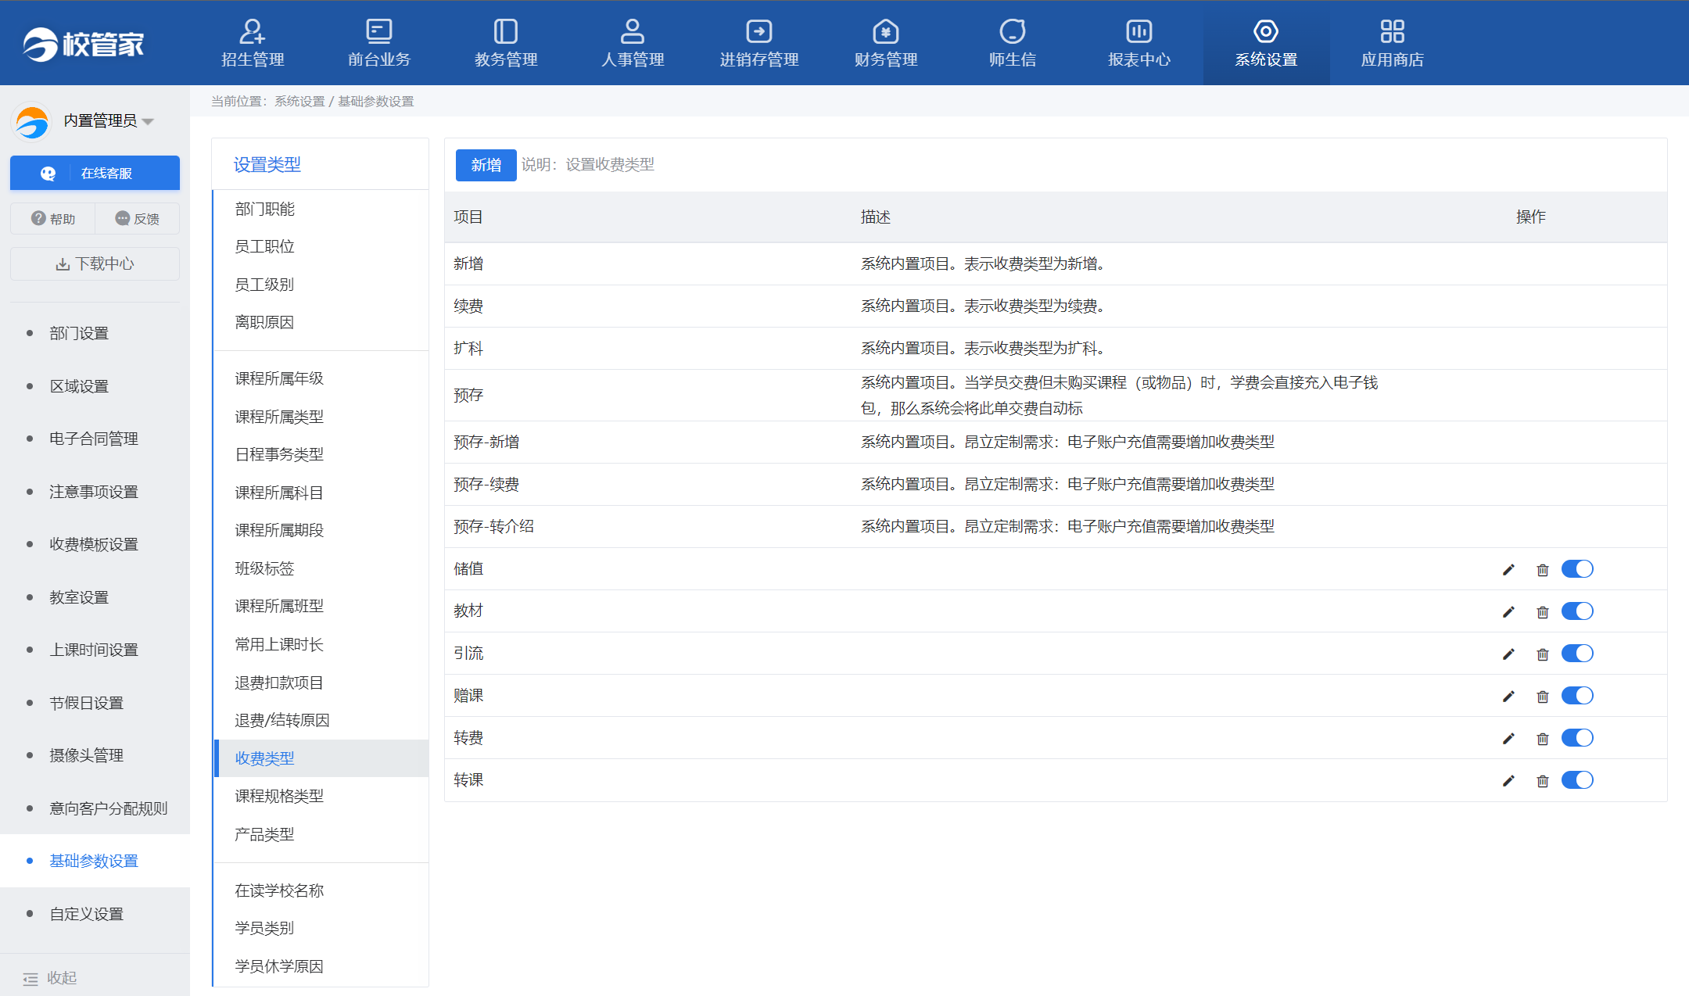Disable the 引流 row switch
The height and width of the screenshot is (996, 1689).
click(1576, 654)
